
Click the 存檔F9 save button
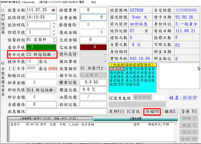152,112
